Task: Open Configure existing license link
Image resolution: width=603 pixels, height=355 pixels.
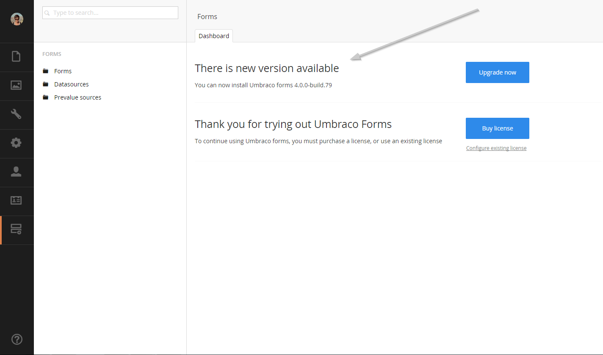Action: [496, 148]
